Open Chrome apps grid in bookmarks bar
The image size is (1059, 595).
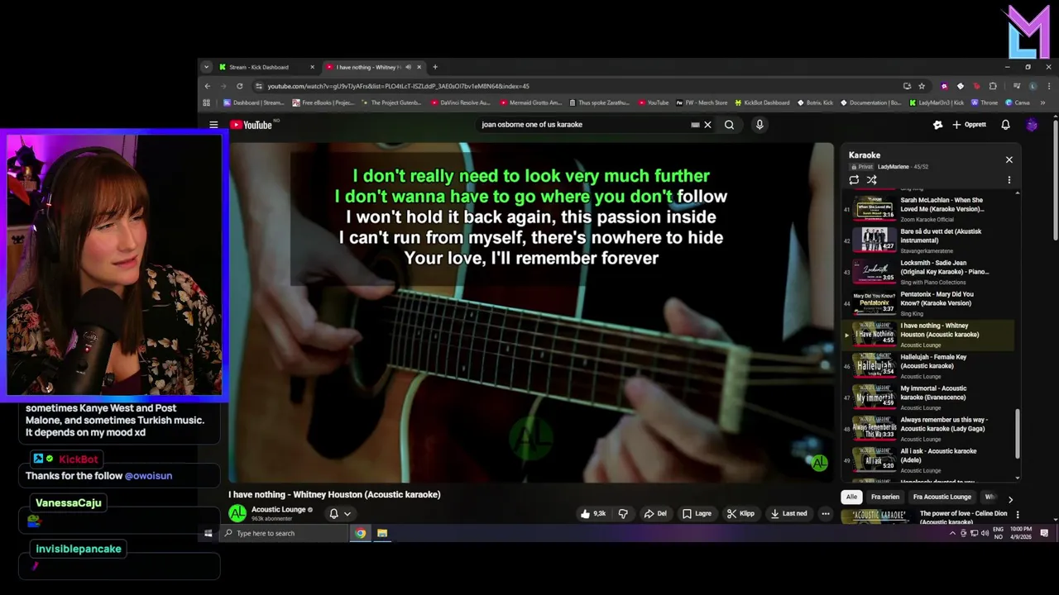coord(207,102)
